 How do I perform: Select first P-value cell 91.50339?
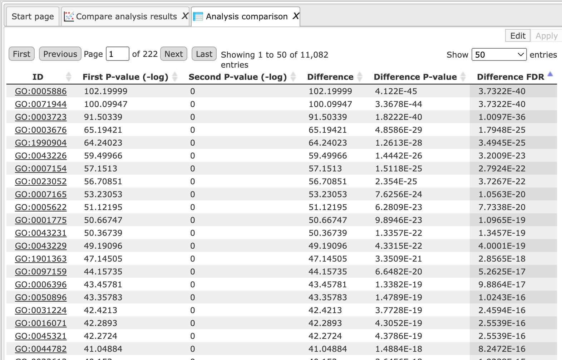(103, 117)
